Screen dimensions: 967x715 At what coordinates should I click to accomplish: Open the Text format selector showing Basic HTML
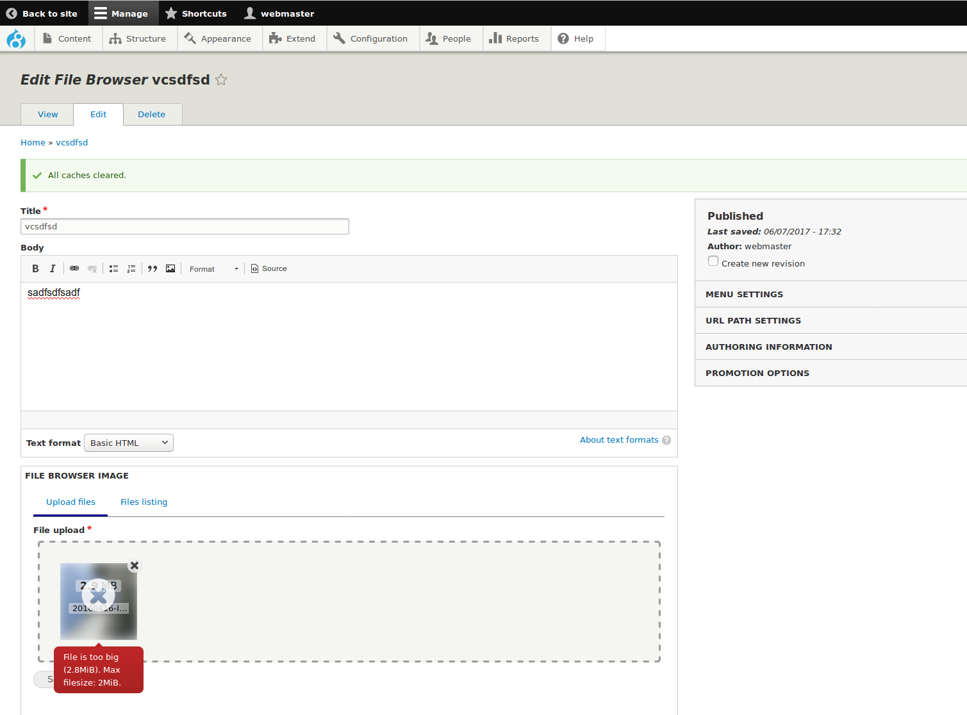(x=128, y=442)
